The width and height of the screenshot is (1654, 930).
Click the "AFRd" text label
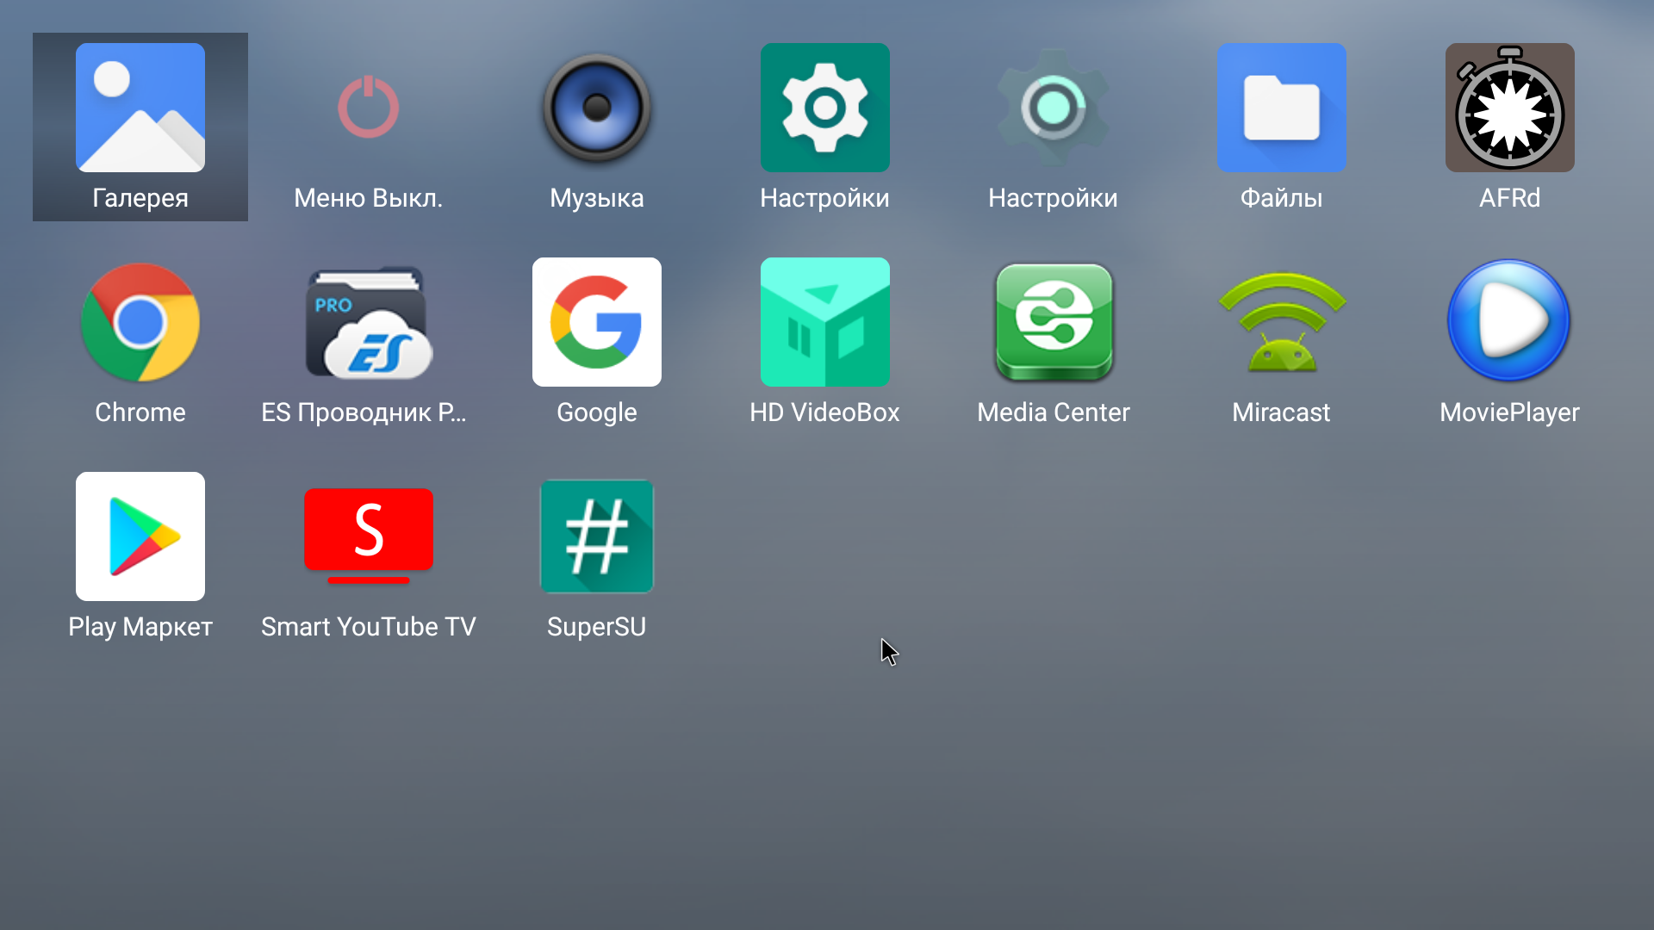click(1509, 198)
